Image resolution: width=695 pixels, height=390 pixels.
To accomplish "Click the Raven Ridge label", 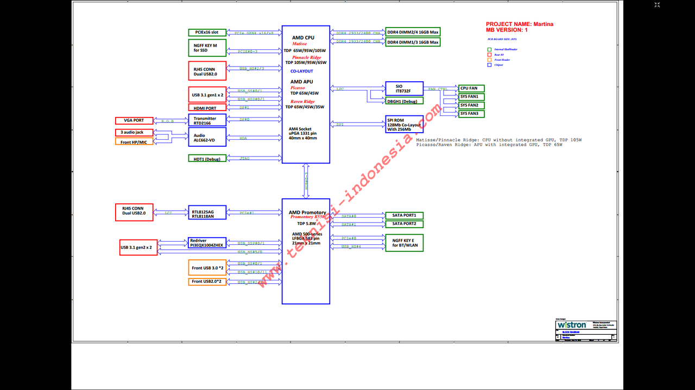I will (x=302, y=101).
